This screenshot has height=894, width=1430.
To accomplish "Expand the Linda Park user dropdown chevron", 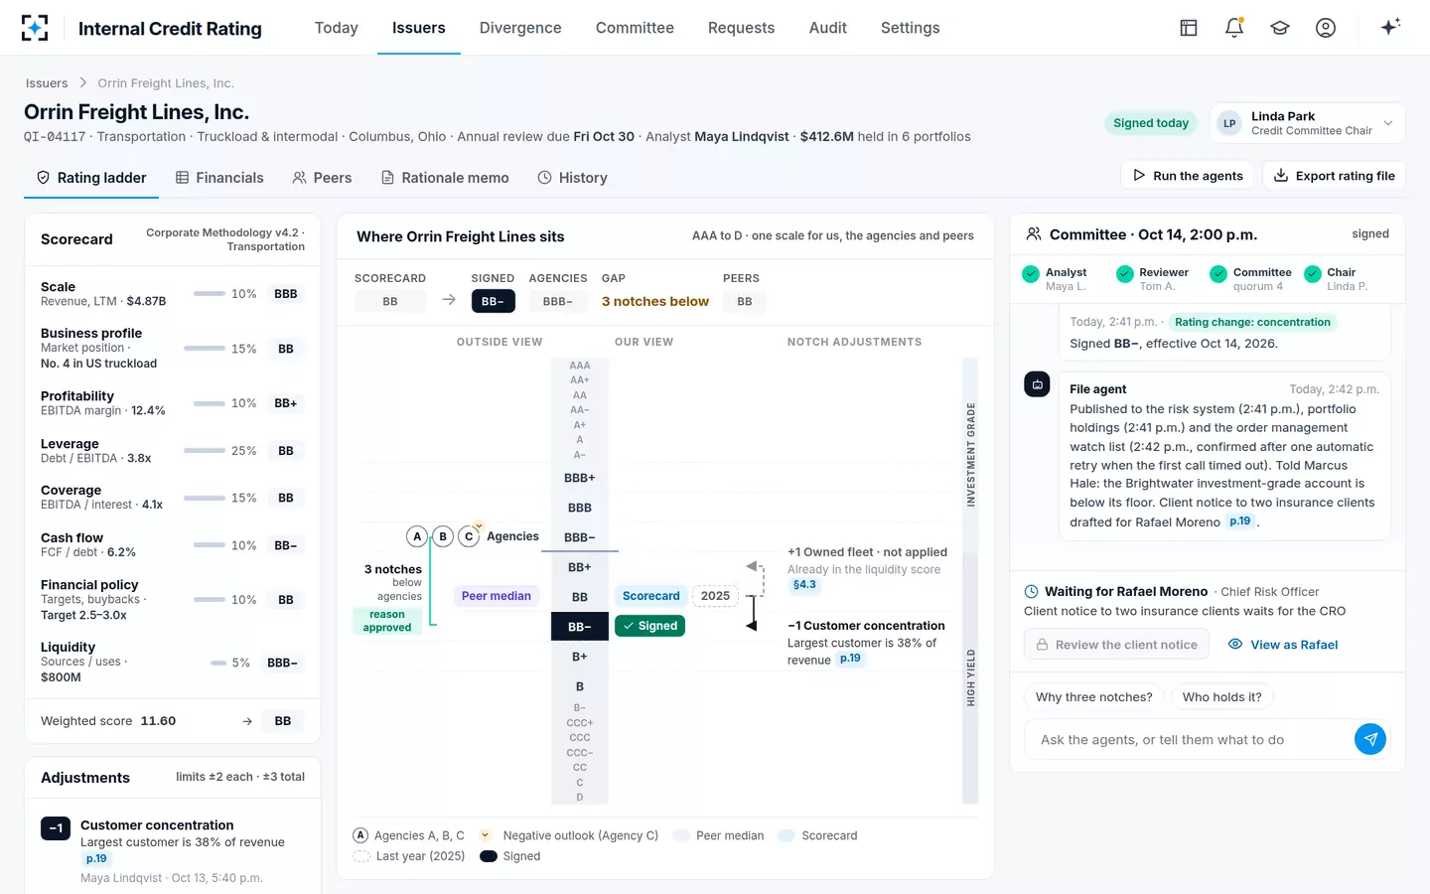I will [x=1388, y=123].
